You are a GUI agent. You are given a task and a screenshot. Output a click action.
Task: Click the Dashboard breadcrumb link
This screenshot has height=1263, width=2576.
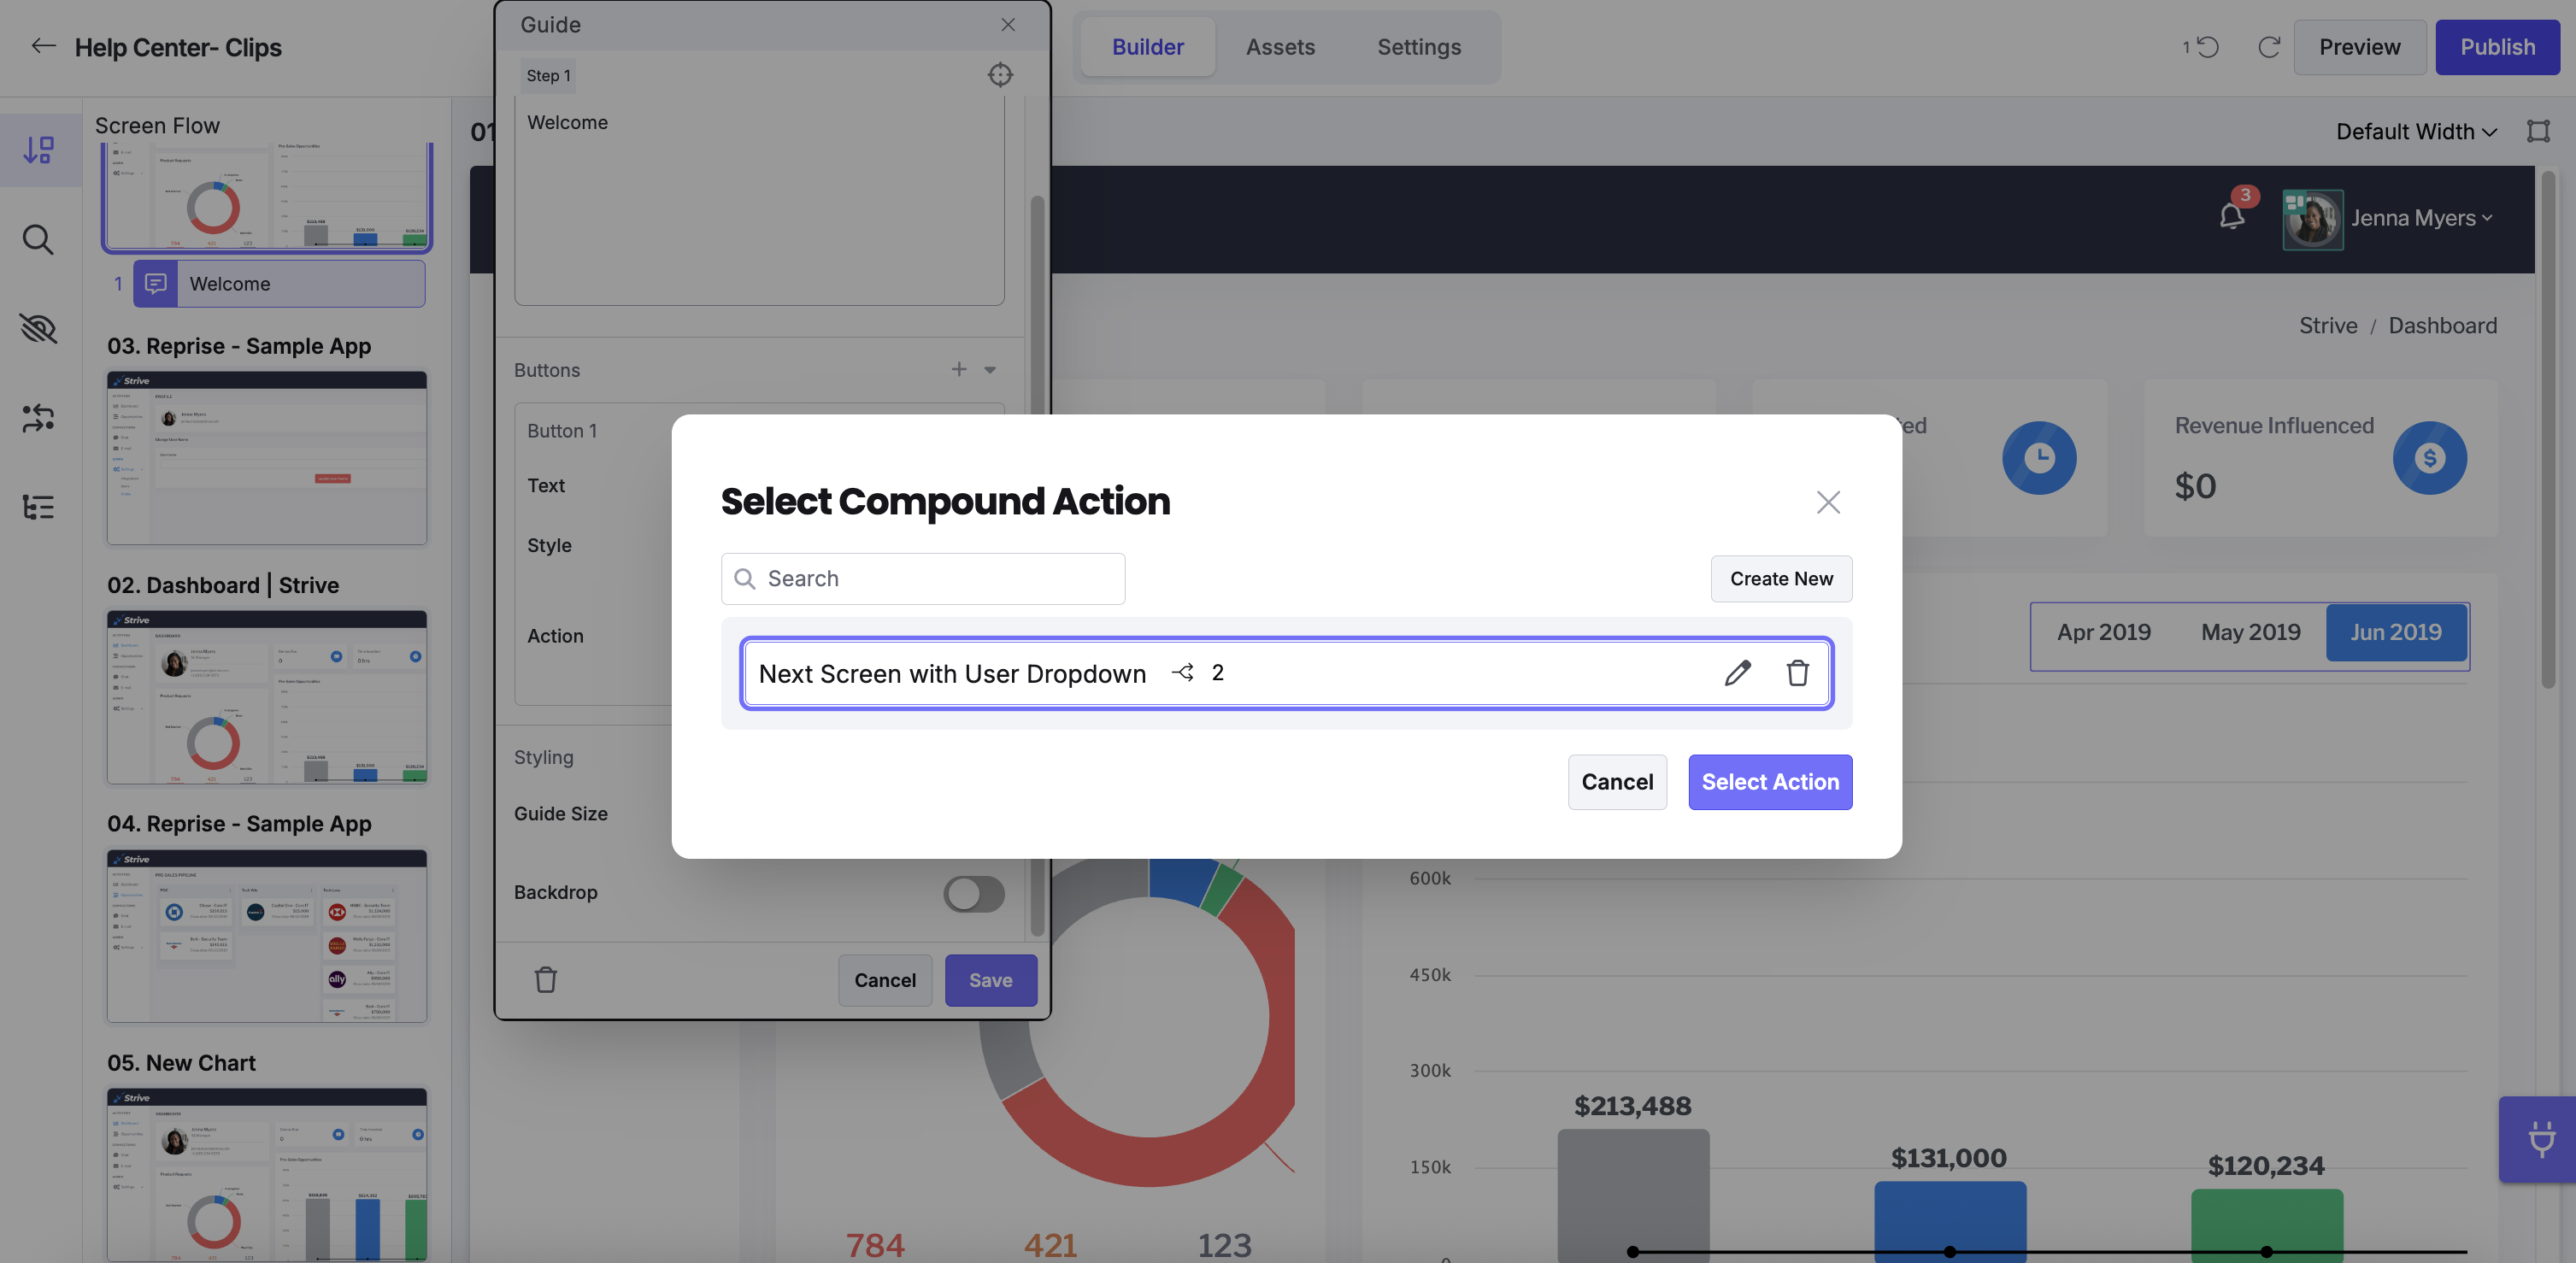pos(2442,326)
